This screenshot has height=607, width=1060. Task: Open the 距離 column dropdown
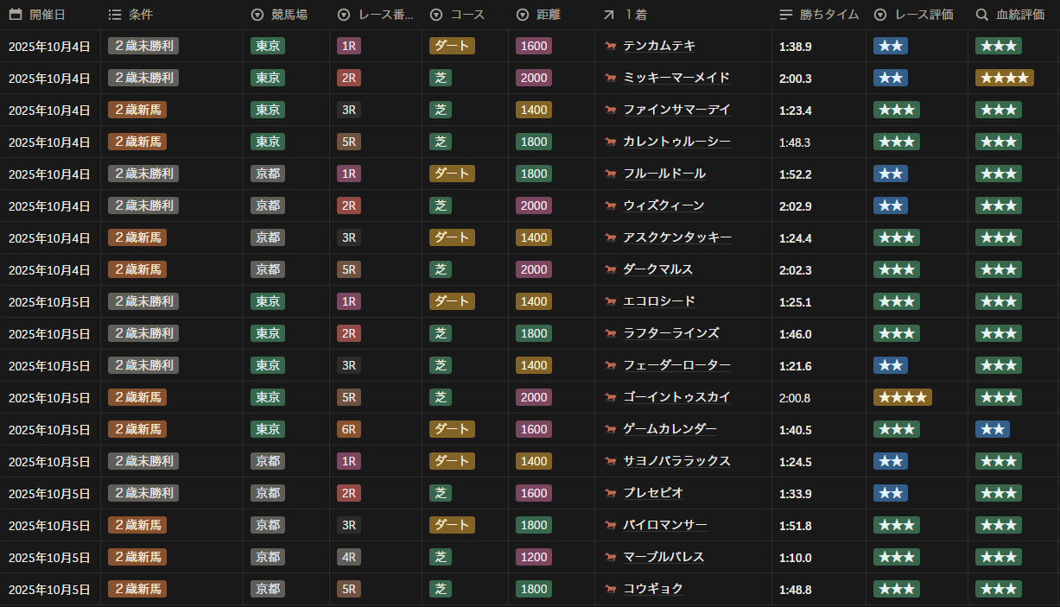[x=523, y=15]
